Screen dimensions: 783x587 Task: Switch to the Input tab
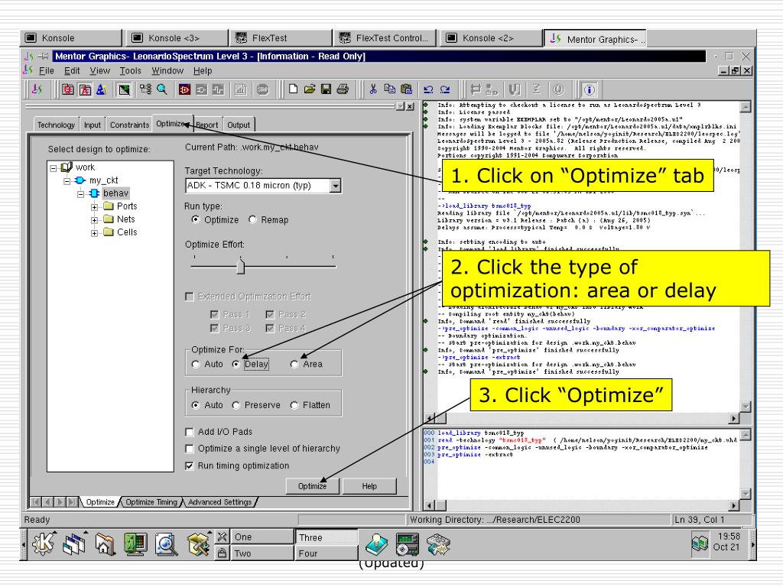click(x=93, y=125)
